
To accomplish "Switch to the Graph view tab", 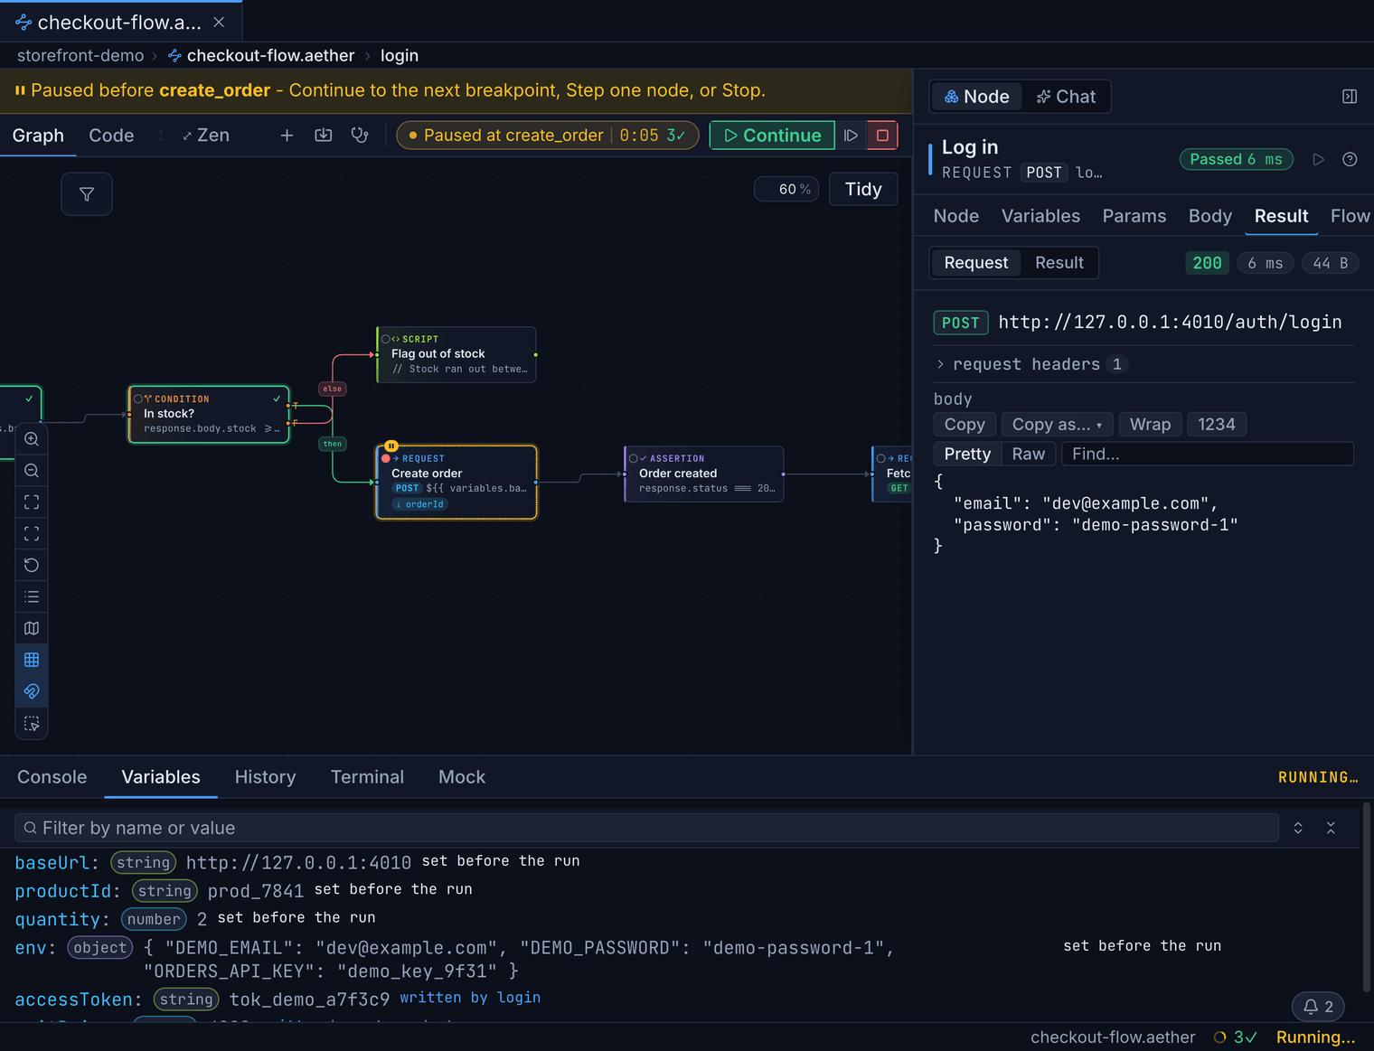I will [38, 136].
